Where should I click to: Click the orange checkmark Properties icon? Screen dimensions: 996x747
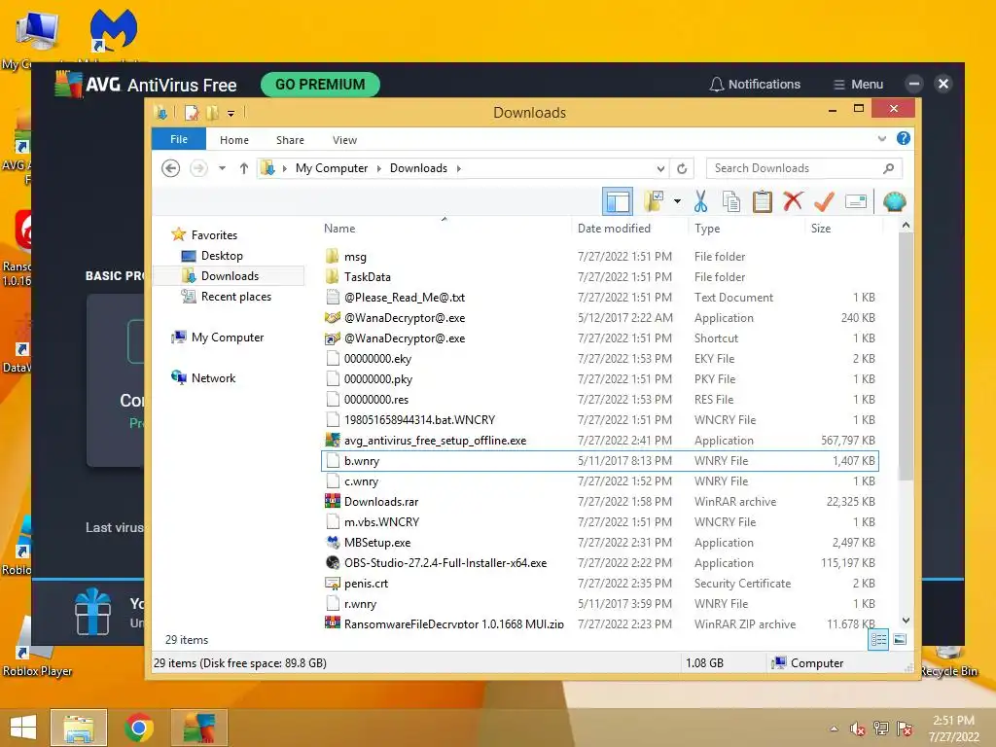click(x=824, y=202)
